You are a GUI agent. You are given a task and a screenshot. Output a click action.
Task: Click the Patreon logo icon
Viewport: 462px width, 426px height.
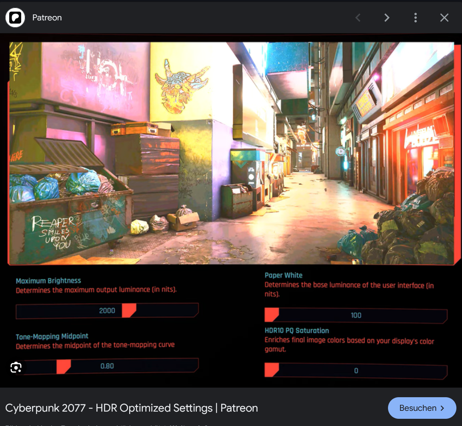(x=15, y=18)
